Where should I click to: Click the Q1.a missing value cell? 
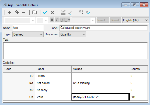click(x=100, y=83)
